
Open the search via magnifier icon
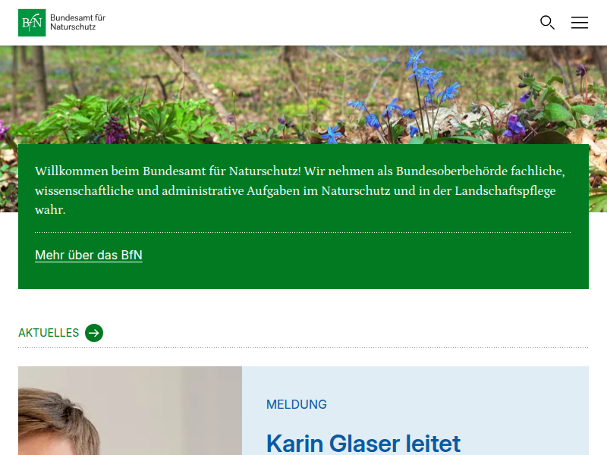pos(547,23)
